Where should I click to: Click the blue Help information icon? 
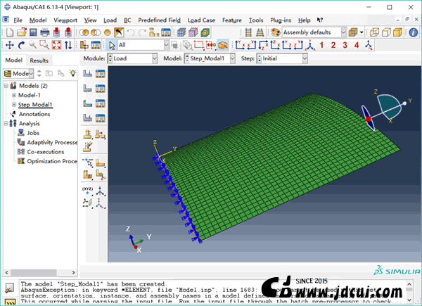pyautogui.click(x=414, y=32)
